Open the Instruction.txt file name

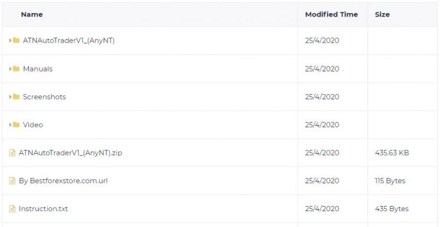pos(43,209)
